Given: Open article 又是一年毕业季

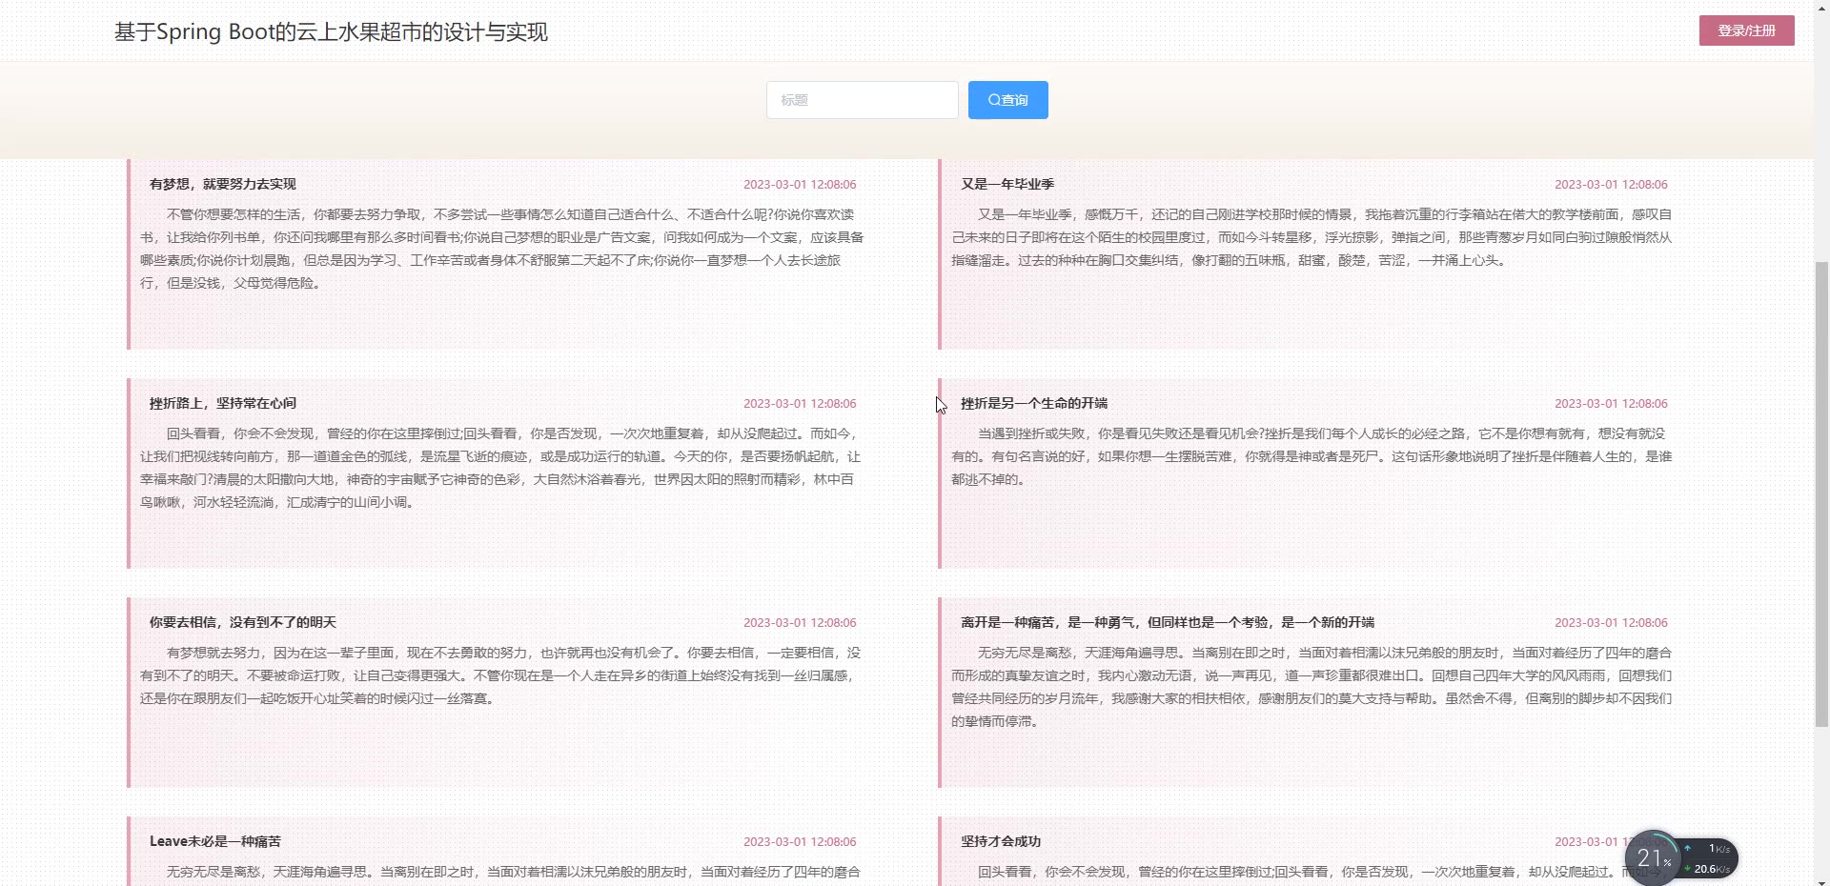Looking at the screenshot, I should (x=1007, y=184).
